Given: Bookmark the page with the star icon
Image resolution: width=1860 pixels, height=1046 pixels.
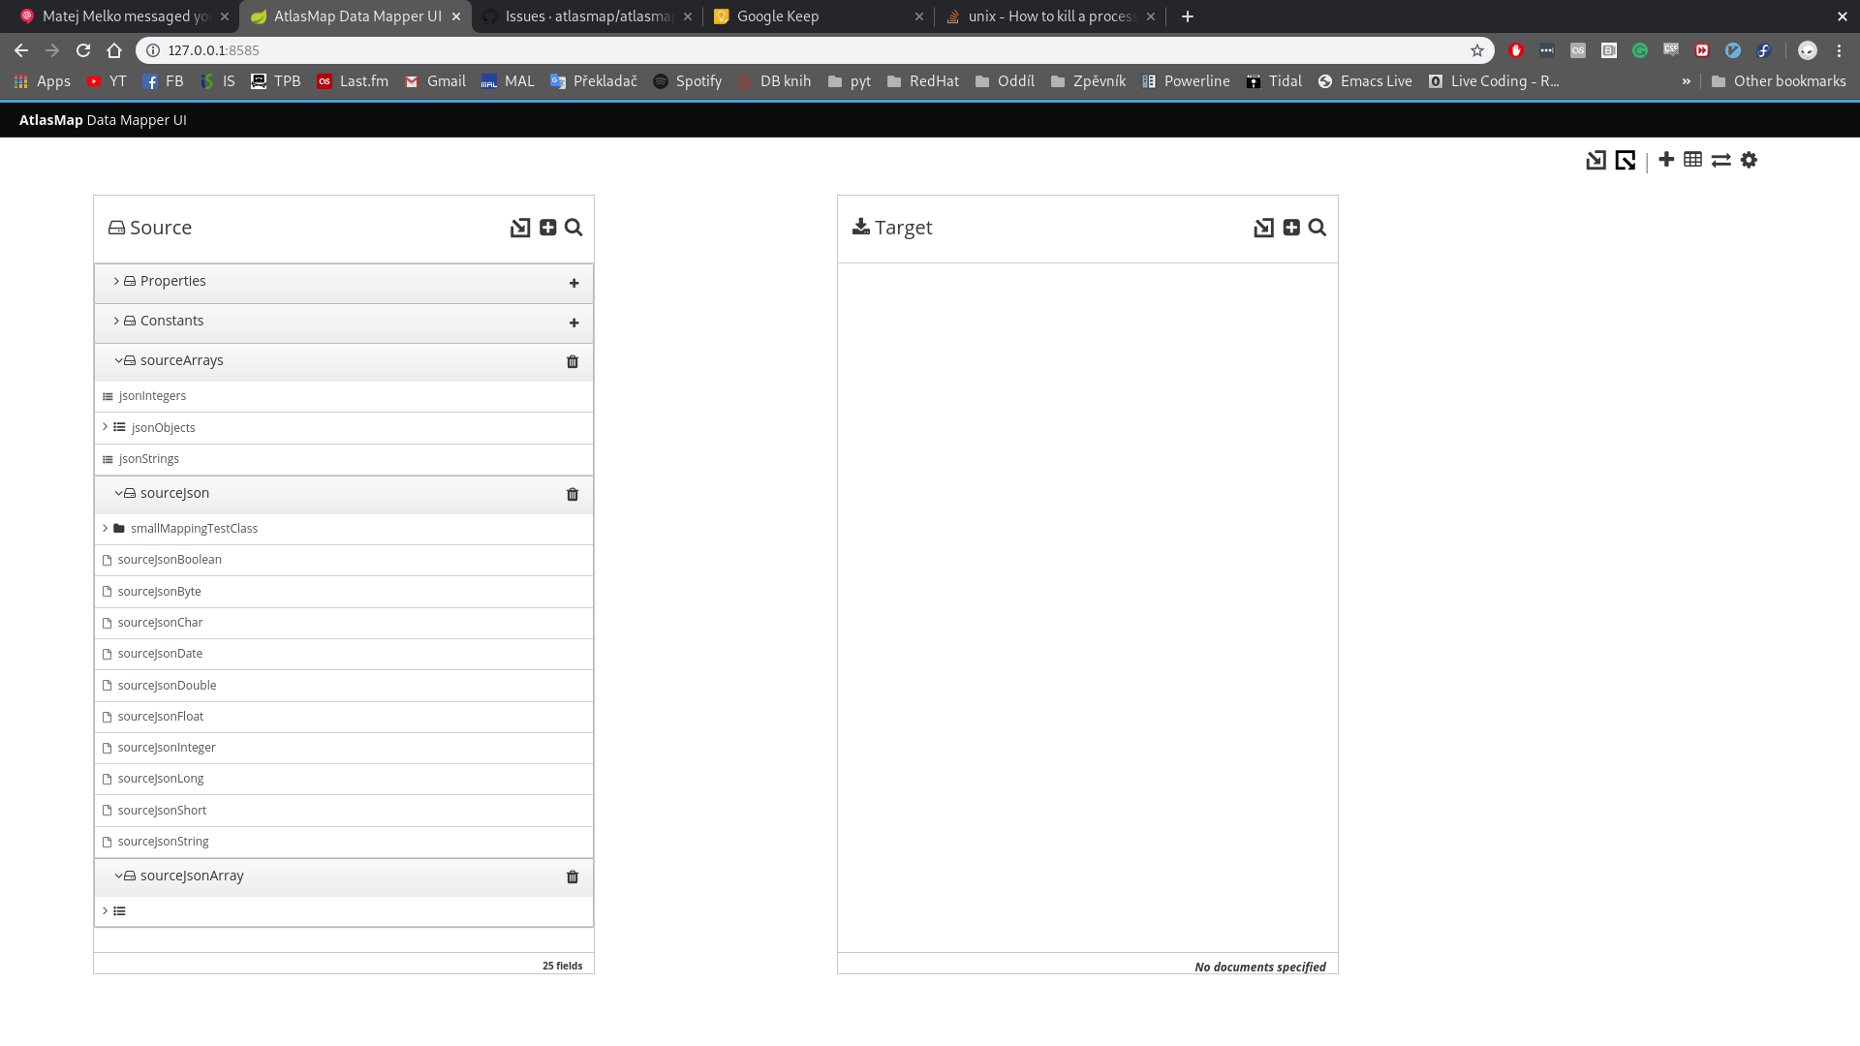Looking at the screenshot, I should (x=1478, y=50).
